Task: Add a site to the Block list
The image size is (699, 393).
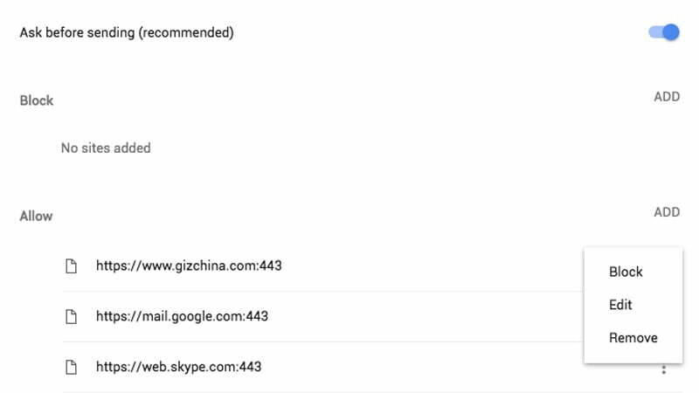Action: click(667, 97)
